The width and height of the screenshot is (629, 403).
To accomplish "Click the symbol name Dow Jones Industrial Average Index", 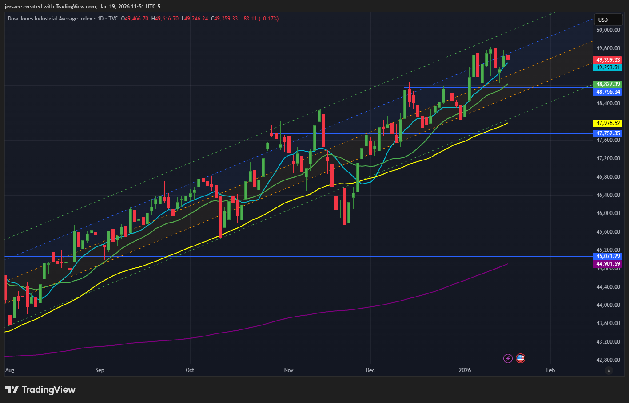I will [x=50, y=19].
